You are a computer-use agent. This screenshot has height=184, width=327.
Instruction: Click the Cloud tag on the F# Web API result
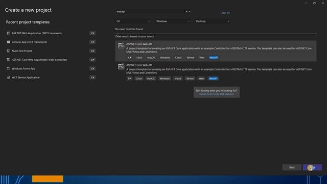[x=178, y=79]
